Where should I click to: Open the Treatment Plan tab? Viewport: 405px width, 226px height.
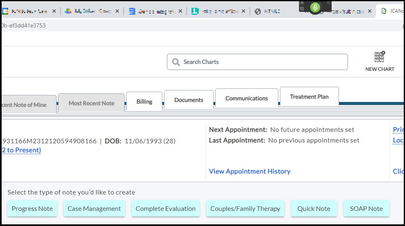coord(309,97)
